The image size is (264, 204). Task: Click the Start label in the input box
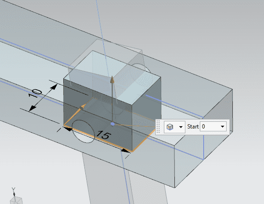point(193,127)
